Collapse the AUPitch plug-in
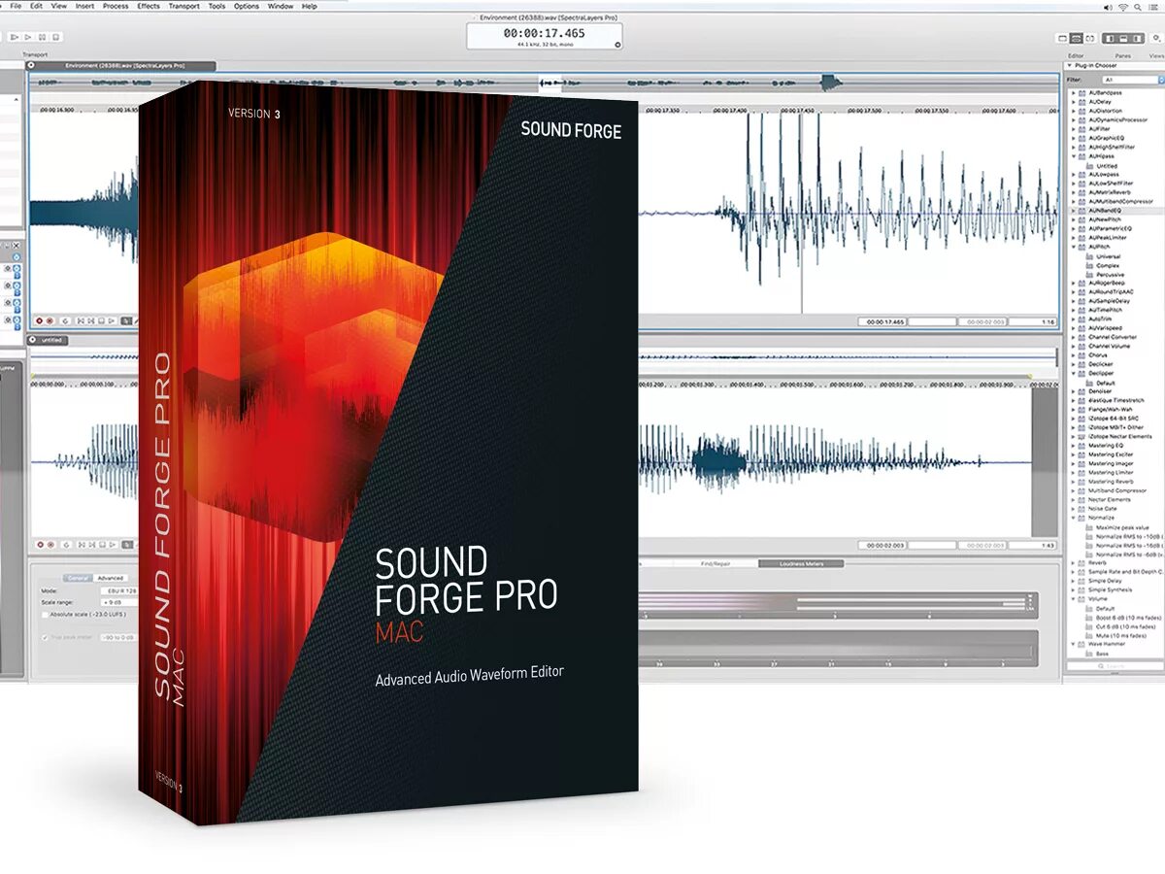The height and width of the screenshot is (874, 1165). [x=1073, y=247]
